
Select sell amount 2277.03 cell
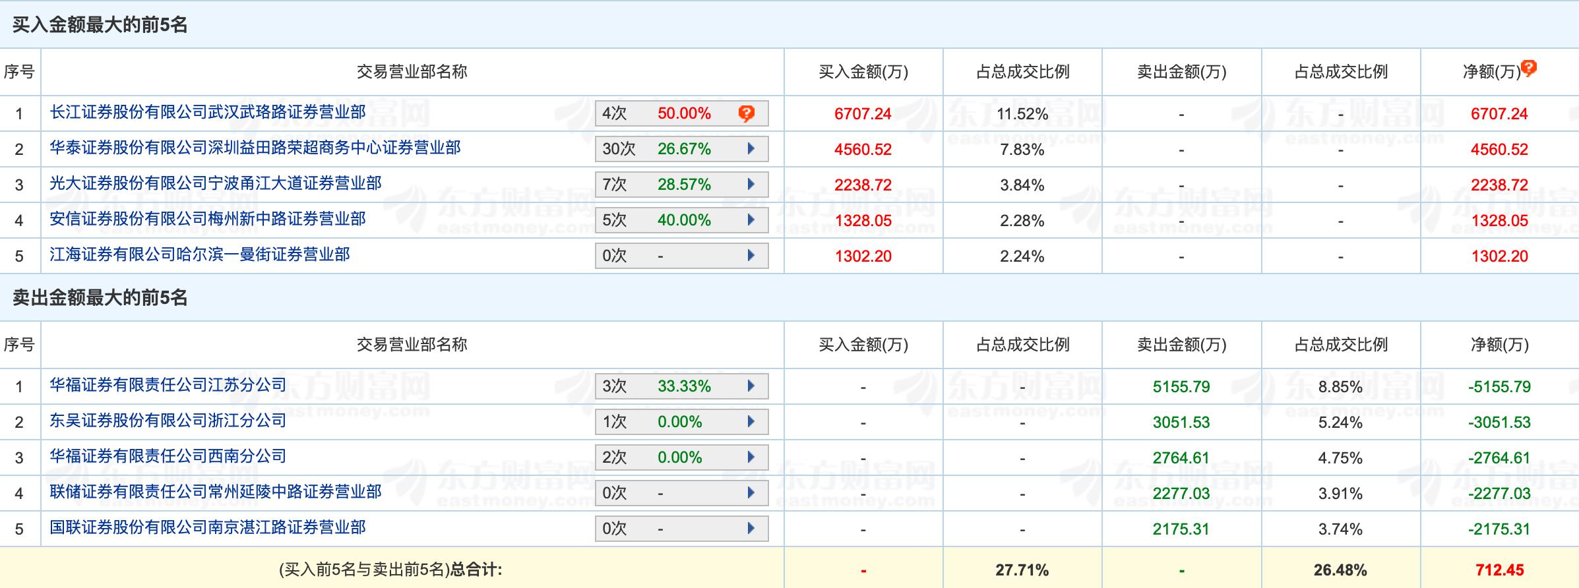tap(1181, 494)
